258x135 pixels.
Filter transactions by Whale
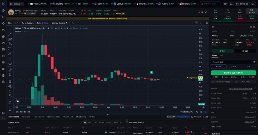click(x=101, y=122)
